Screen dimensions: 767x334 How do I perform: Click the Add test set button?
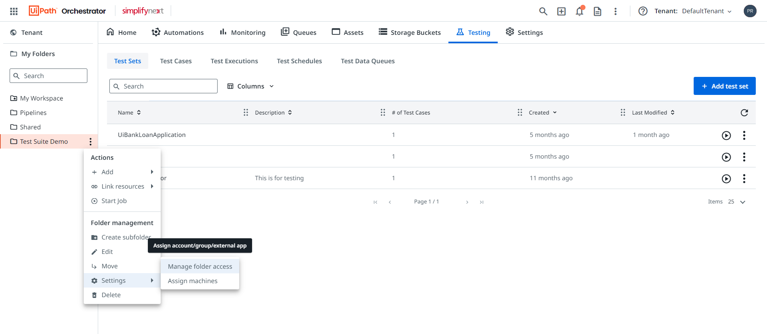[725, 86]
